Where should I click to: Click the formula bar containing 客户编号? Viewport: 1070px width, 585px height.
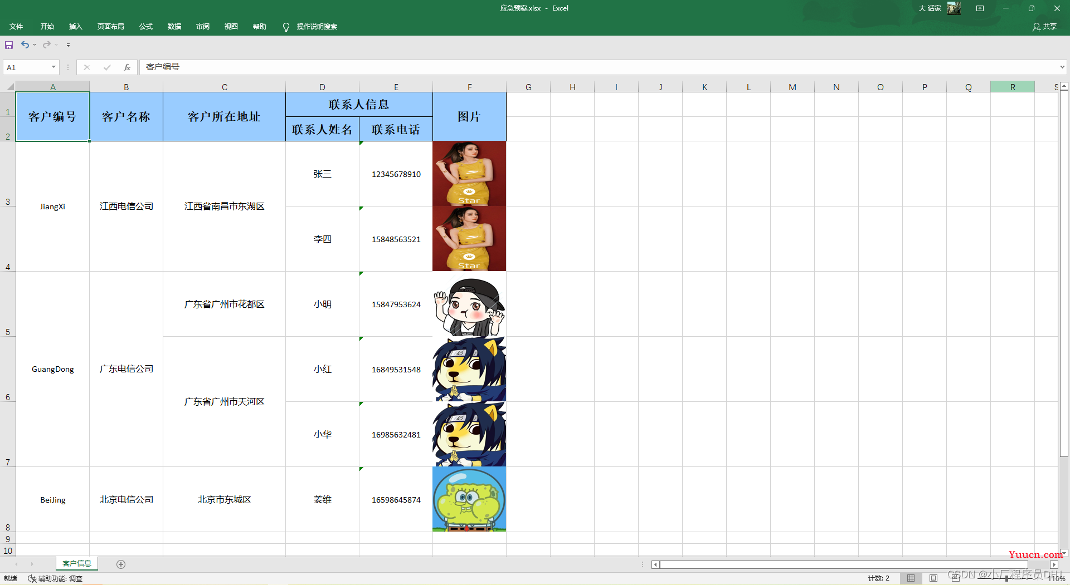[x=599, y=67]
